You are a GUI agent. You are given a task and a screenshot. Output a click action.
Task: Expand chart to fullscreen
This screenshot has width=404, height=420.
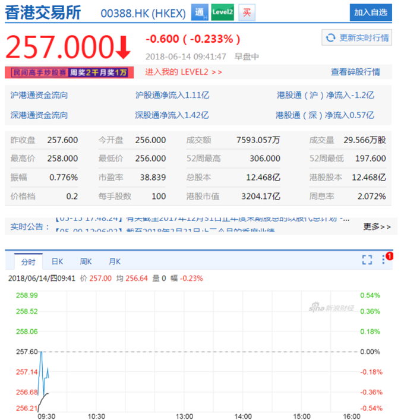click(367, 260)
